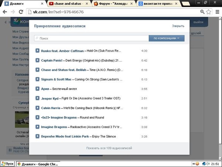Image resolution: width=222 pixels, height=167 pixels.
Task: Select artist link Rusko feat. Amber Coffman
Action: click(x=62, y=51)
